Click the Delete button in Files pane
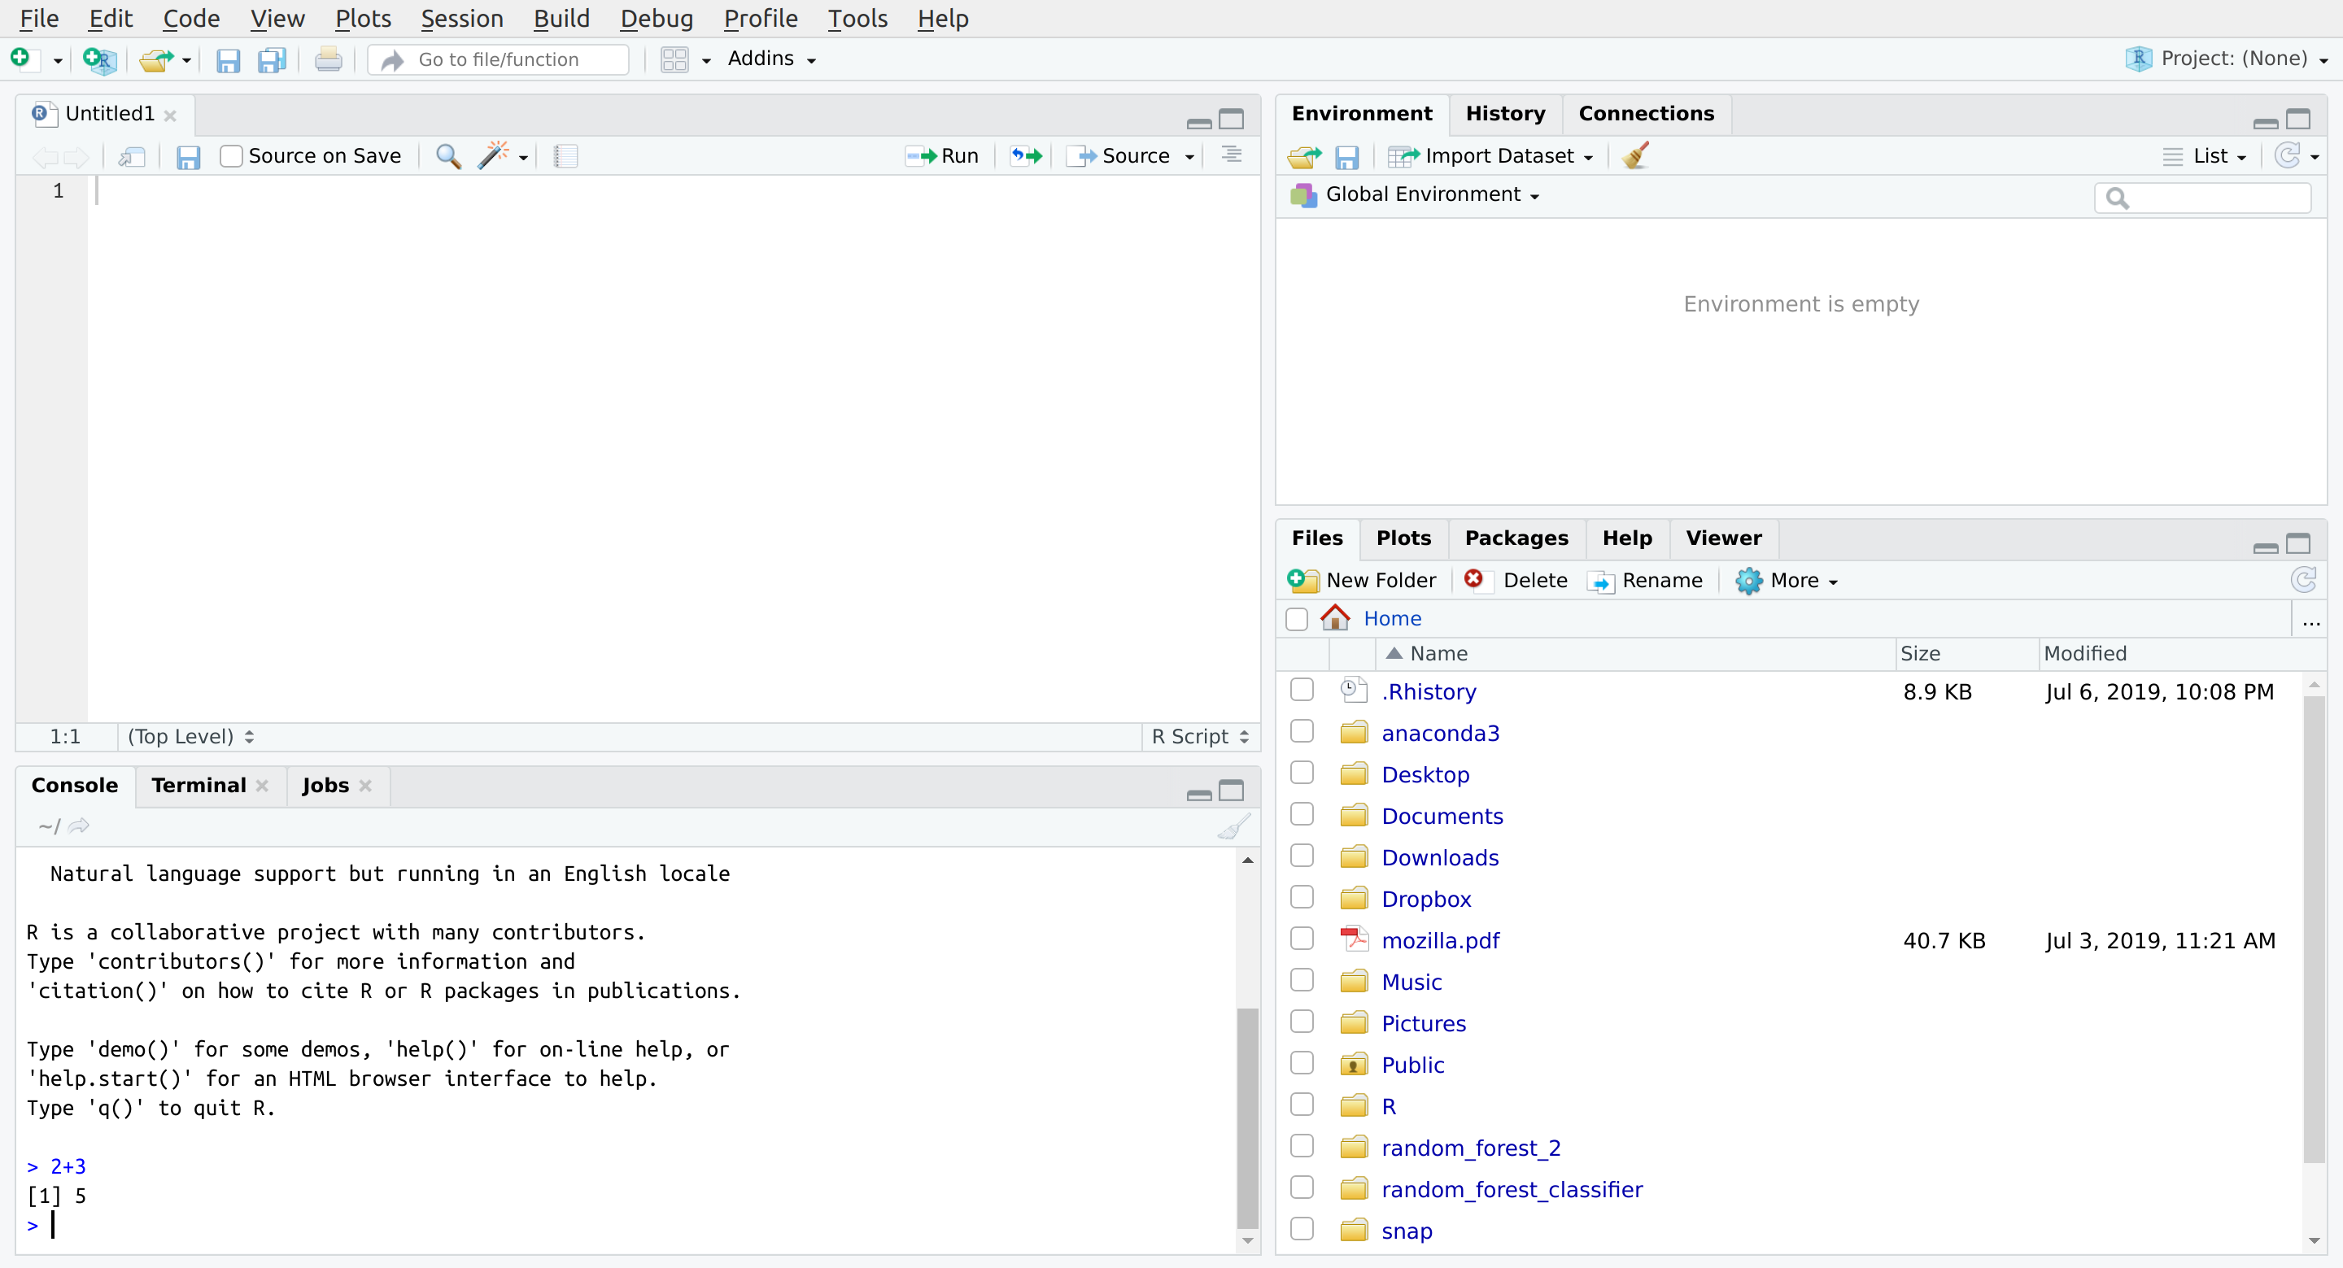Image resolution: width=2343 pixels, height=1268 pixels. coord(1516,581)
